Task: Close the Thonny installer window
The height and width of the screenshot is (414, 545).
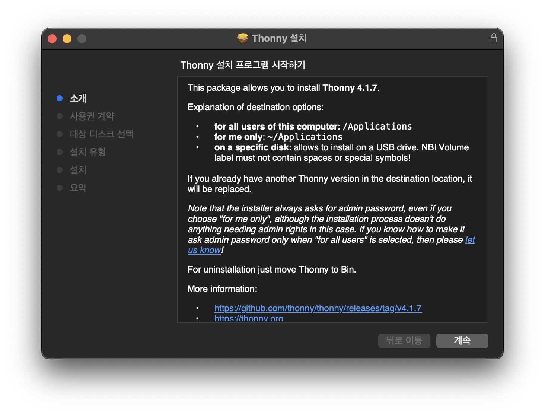Action: (x=52, y=39)
